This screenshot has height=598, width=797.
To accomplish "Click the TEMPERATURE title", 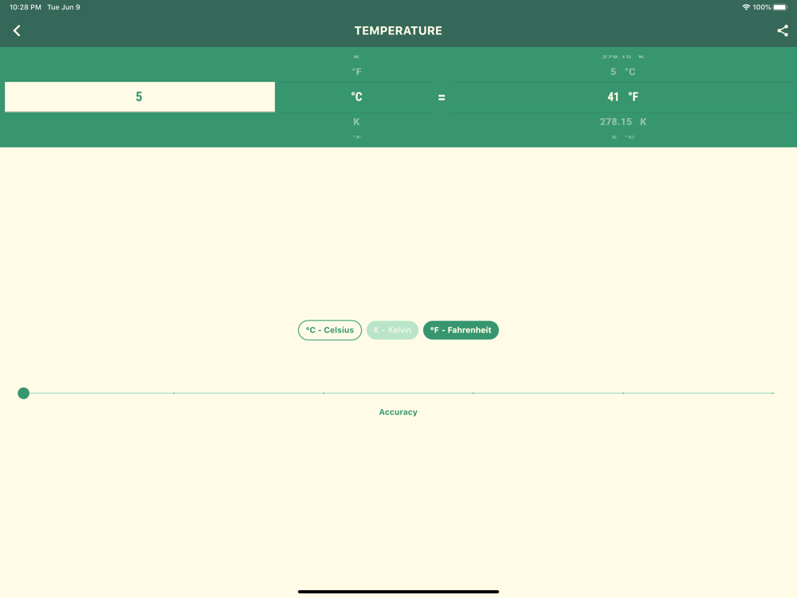I will pyautogui.click(x=398, y=30).
